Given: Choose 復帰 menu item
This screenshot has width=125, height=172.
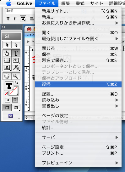Looking at the screenshot, I should (x=78, y=84).
